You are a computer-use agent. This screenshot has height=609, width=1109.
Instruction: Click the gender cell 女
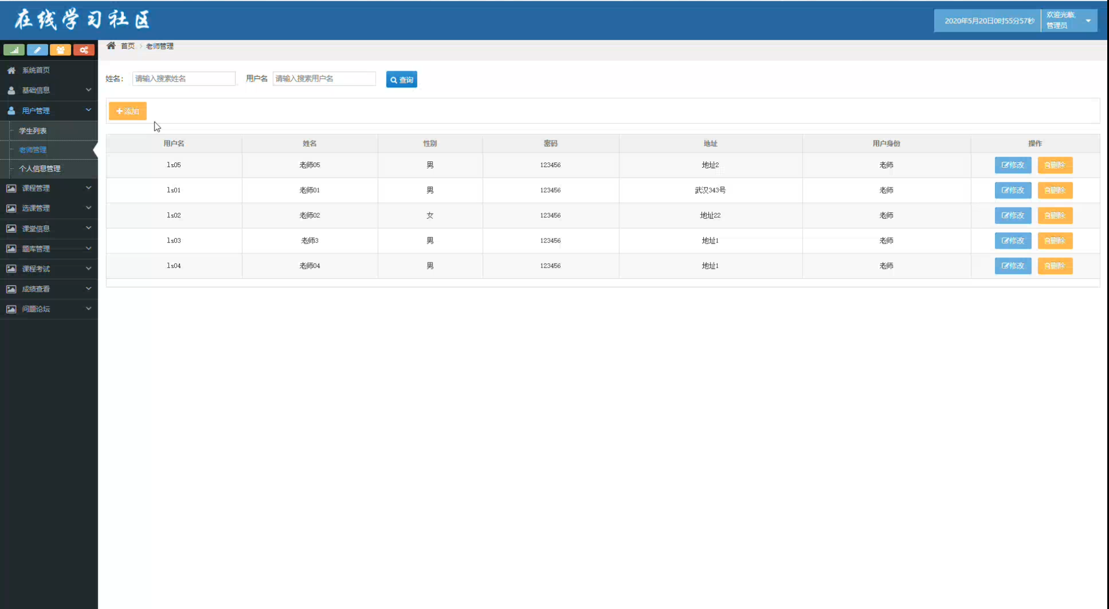point(430,215)
